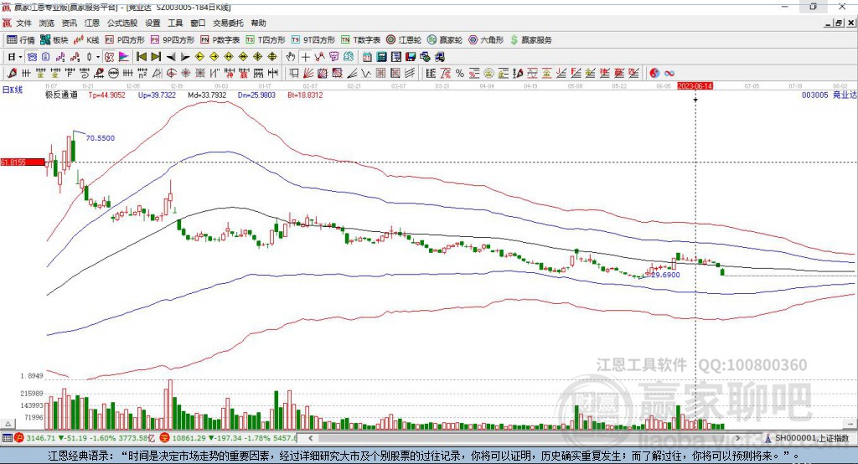Screen dimensions: 858x464
Task: Open the 工具 menu
Action: click(175, 23)
